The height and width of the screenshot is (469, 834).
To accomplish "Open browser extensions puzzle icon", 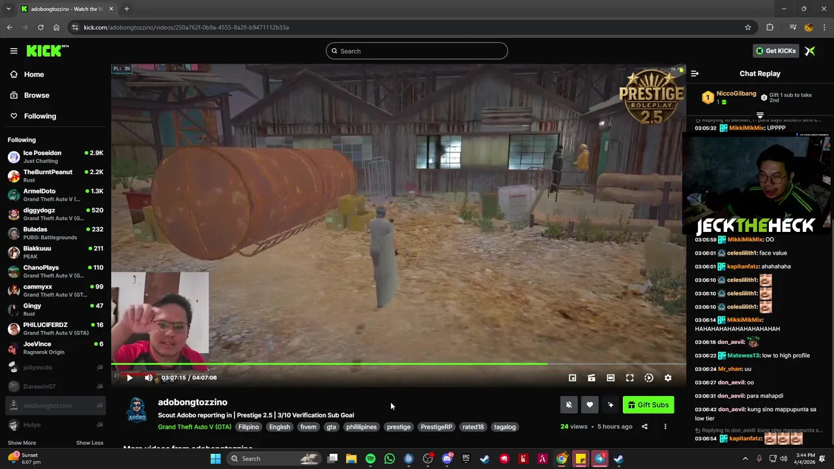I will pyautogui.click(x=770, y=27).
